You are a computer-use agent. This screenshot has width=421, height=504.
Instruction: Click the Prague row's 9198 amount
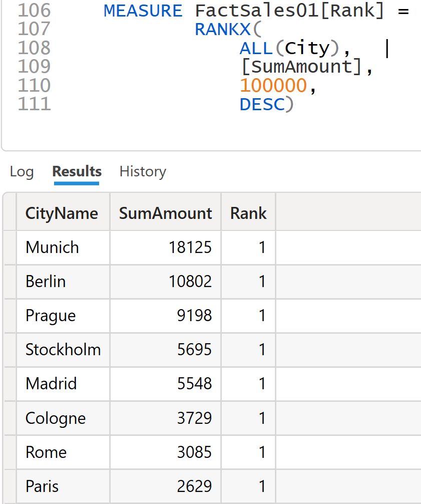point(194,316)
